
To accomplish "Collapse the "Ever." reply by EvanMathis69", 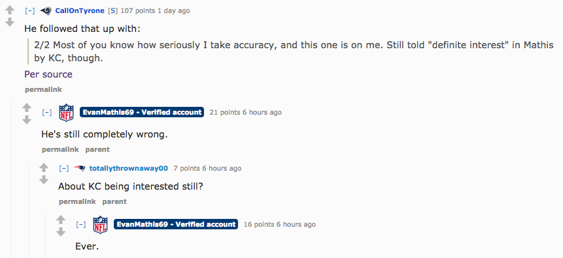I will [81, 224].
